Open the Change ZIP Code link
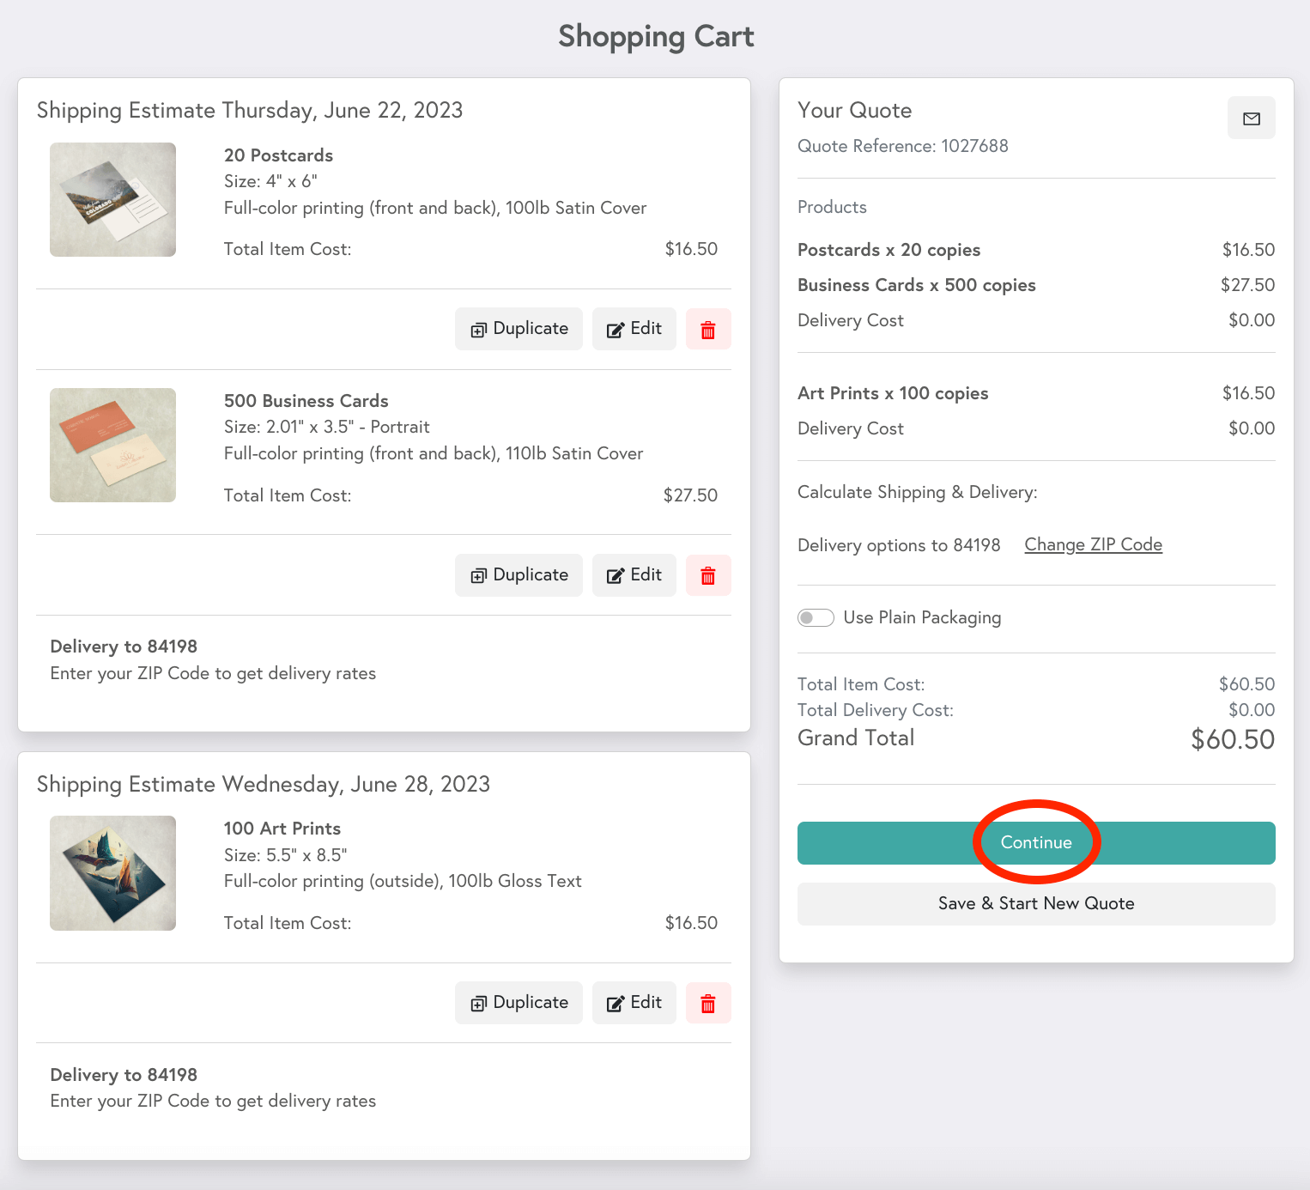The width and height of the screenshot is (1310, 1190). pos(1093,544)
